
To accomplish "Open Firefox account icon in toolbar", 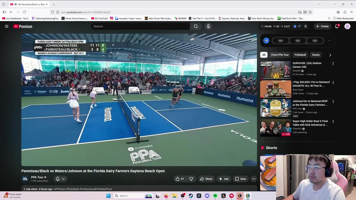I will click(x=338, y=12).
